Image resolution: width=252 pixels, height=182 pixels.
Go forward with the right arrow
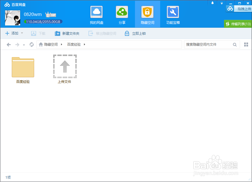tap(17, 45)
